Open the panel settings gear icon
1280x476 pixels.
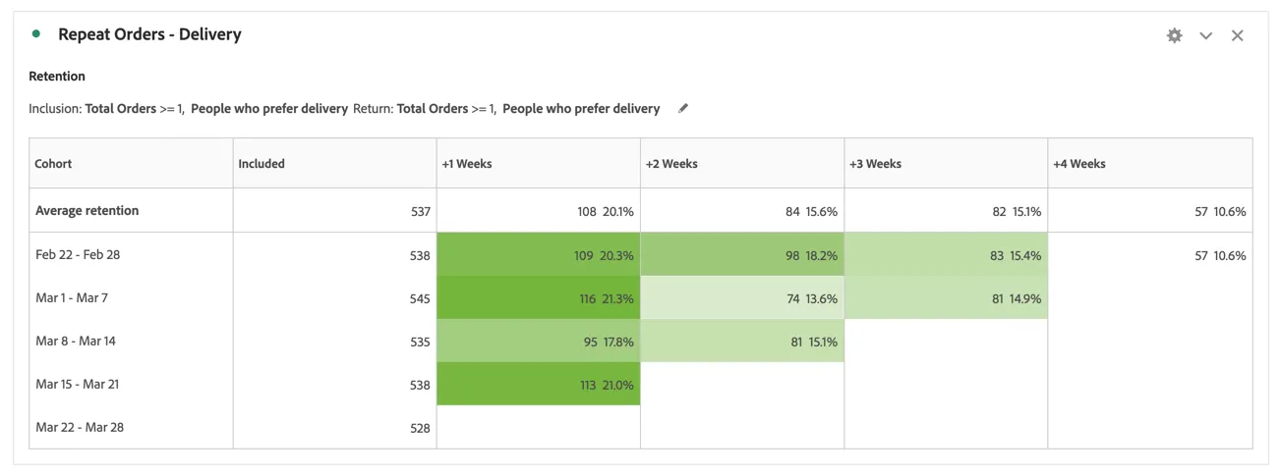(x=1174, y=35)
